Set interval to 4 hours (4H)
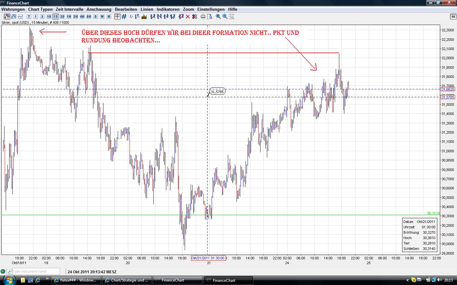Viewport: 457px width, 285px height. 82,16
